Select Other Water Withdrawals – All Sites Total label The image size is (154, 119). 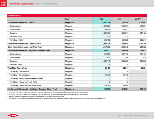click(x=25, y=47)
